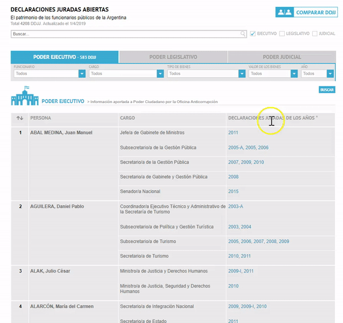Click the Comparar DDJJ people icon
The height and width of the screenshot is (323, 343).
(284, 12)
